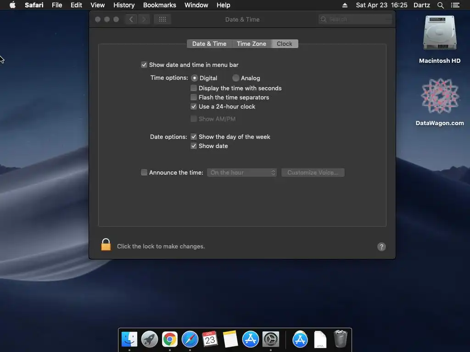
Task: Switch to the Date & Time tab
Action: [209, 44]
